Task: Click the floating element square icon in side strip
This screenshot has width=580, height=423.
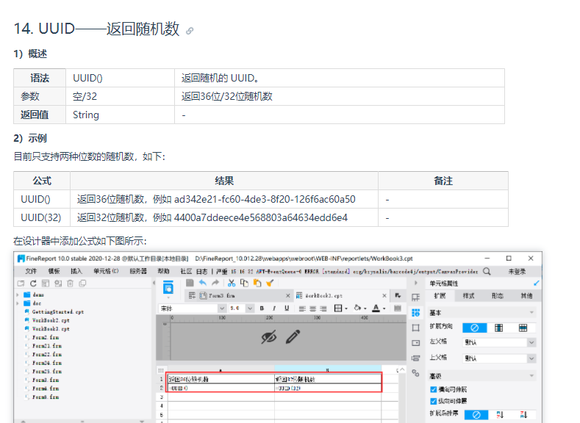Action: pyautogui.click(x=416, y=328)
